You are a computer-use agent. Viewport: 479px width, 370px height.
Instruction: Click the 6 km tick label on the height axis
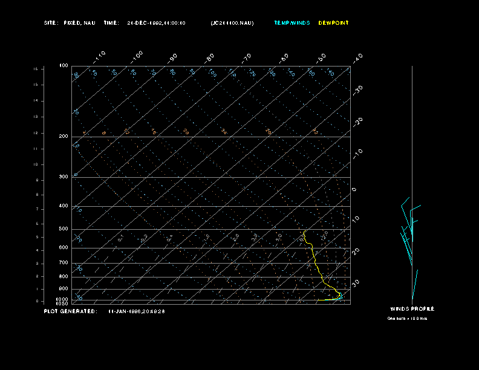(x=37, y=224)
